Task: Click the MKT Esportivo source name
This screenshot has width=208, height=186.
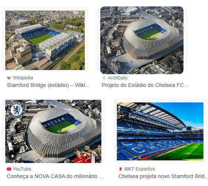Action: (x=139, y=169)
